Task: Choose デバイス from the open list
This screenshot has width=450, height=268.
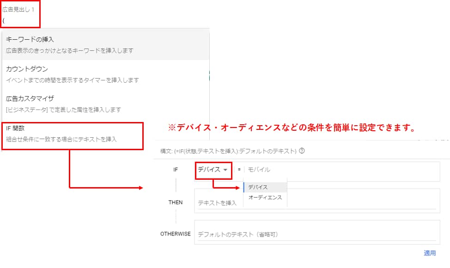Action: click(x=258, y=187)
